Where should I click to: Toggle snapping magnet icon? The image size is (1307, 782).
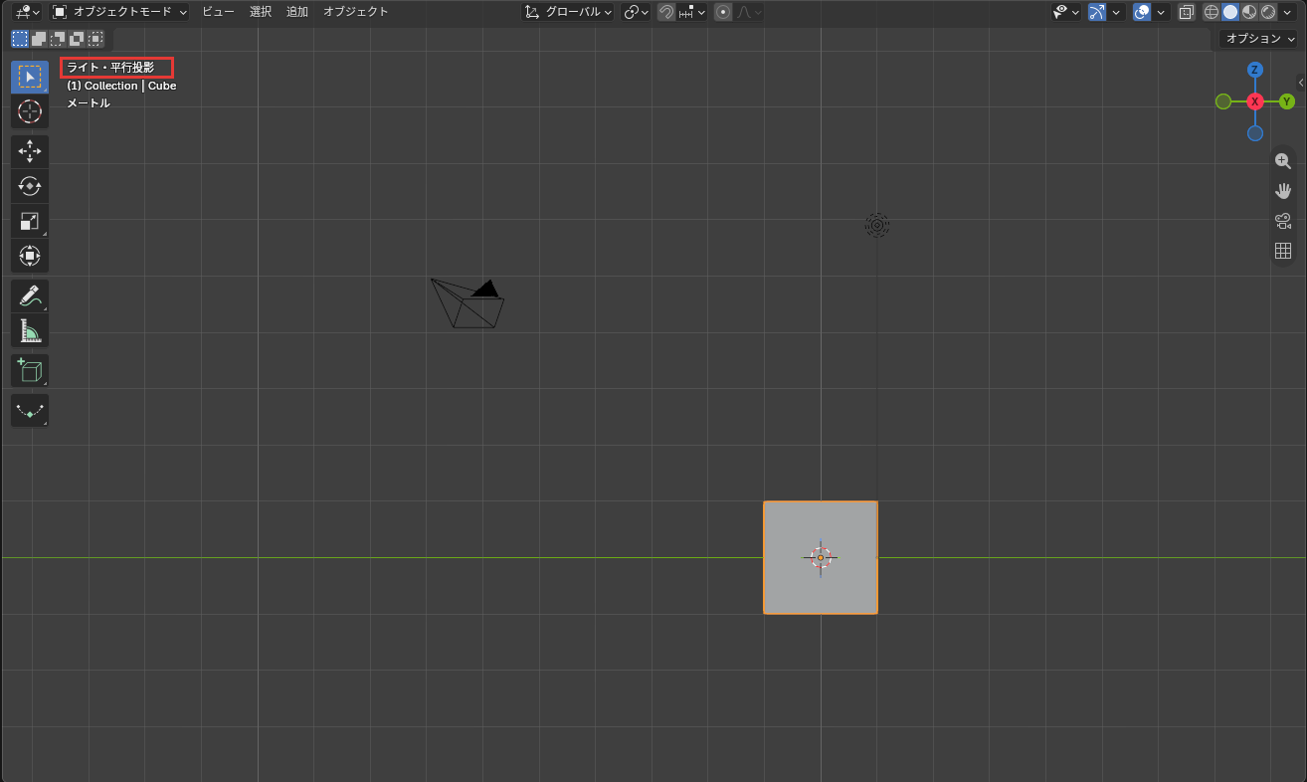[x=666, y=12]
